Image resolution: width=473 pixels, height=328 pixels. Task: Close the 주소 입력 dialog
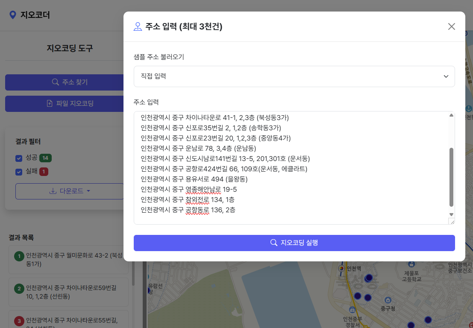451,26
